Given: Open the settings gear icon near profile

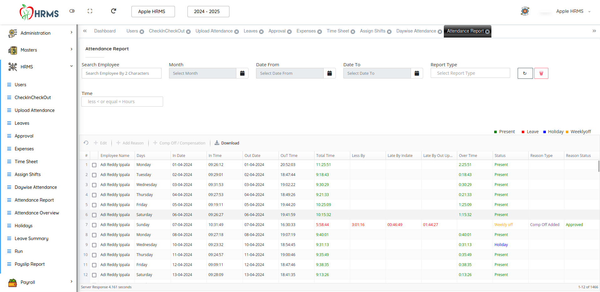Looking at the screenshot, I should (525, 11).
